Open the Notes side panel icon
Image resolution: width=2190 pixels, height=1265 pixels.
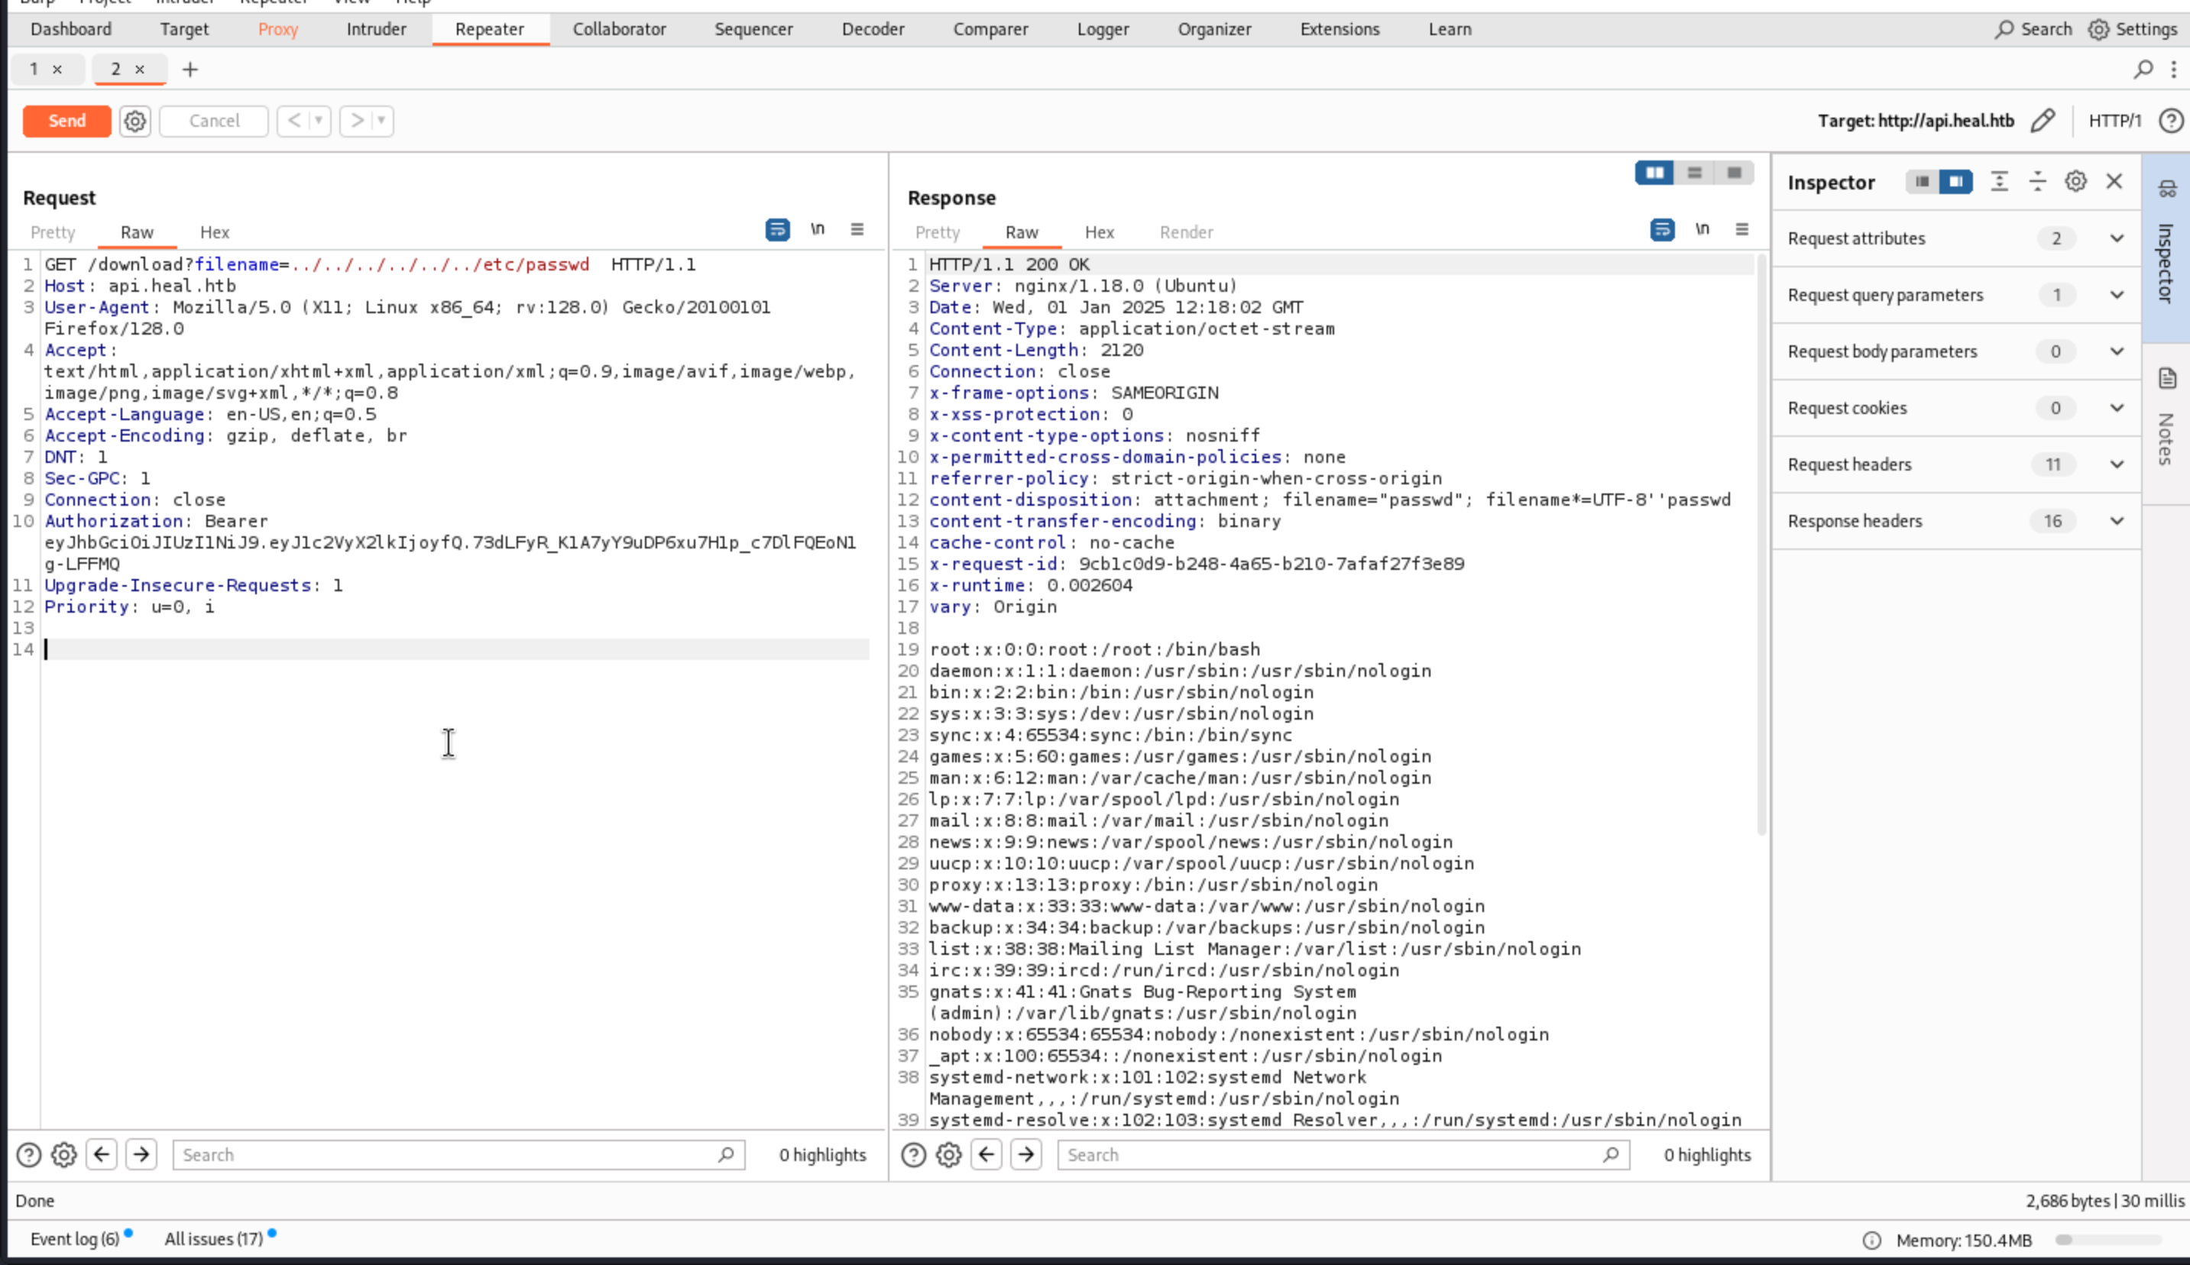click(2166, 379)
